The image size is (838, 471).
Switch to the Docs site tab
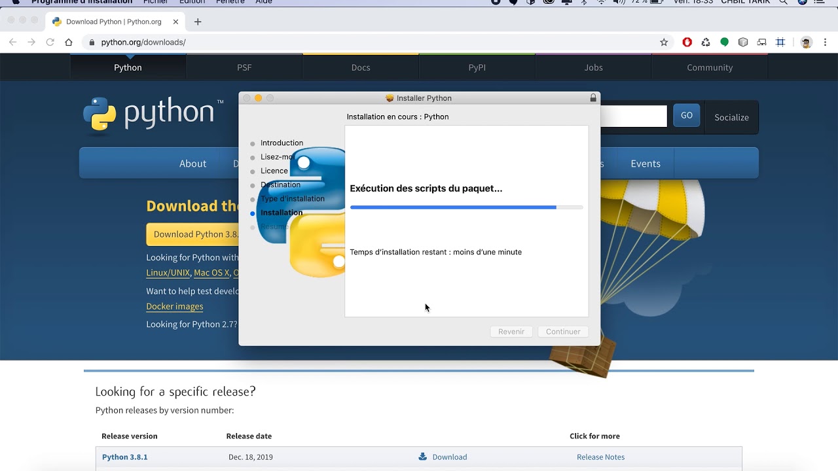361,67
